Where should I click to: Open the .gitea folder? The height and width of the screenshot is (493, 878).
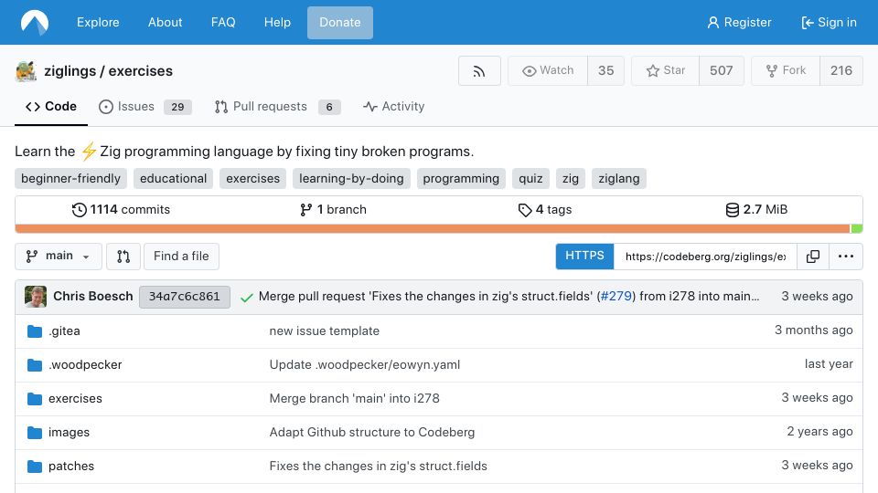(64, 330)
